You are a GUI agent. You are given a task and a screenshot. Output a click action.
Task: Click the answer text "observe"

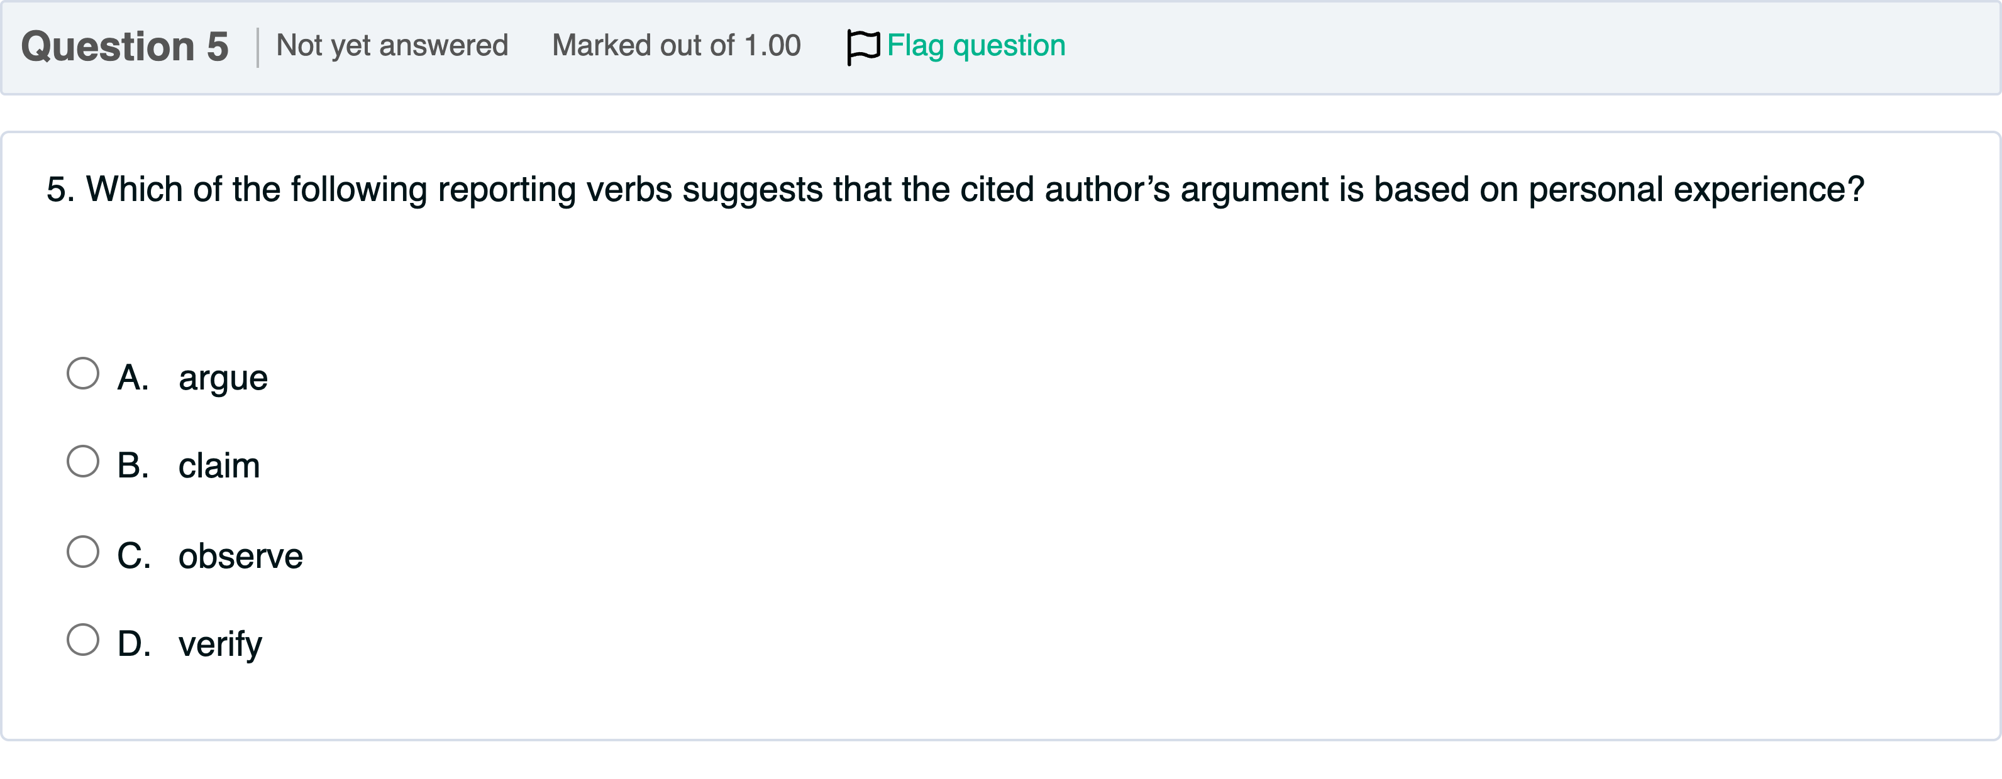[x=240, y=556]
